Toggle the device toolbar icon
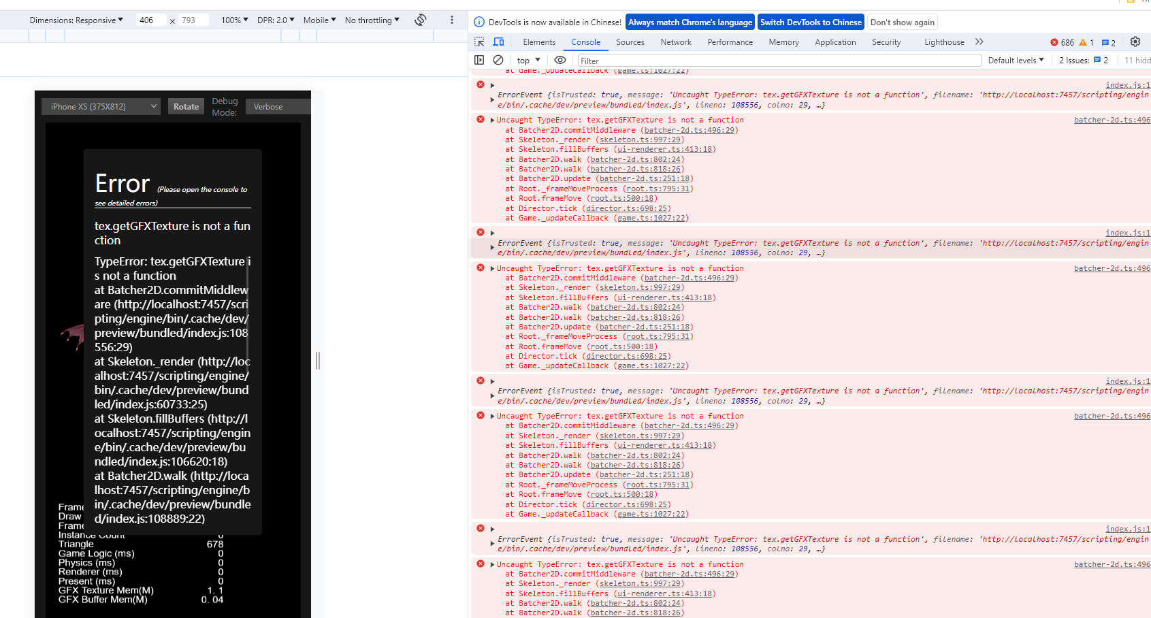 [x=498, y=42]
